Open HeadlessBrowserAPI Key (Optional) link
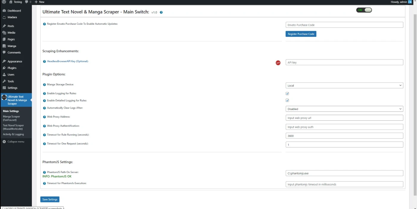This screenshot has height=209, width=417. 68,61
